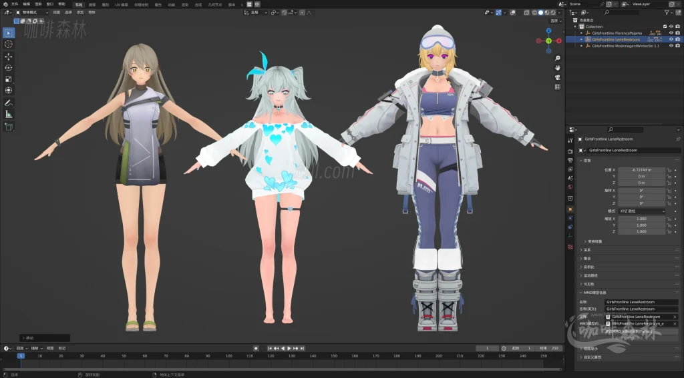Switch to wireframe viewport shading
The image size is (684, 378).
coord(535,13)
